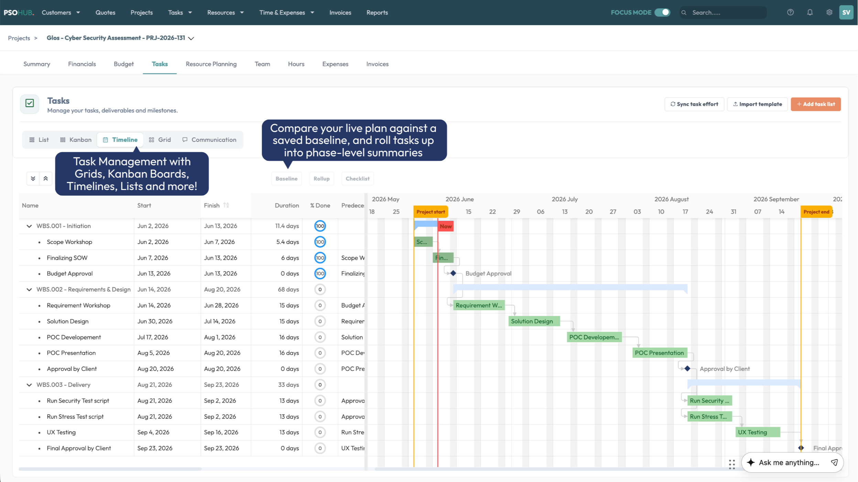Image resolution: width=858 pixels, height=482 pixels.
Task: Collapse the WBS.003 - Delivery group
Action: click(29, 384)
